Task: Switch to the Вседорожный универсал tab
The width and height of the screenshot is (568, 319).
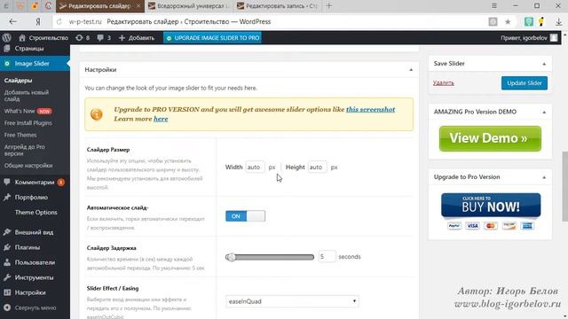Action: (x=189, y=6)
